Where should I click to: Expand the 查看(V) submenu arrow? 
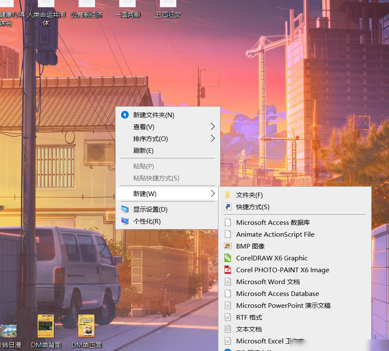pos(212,127)
